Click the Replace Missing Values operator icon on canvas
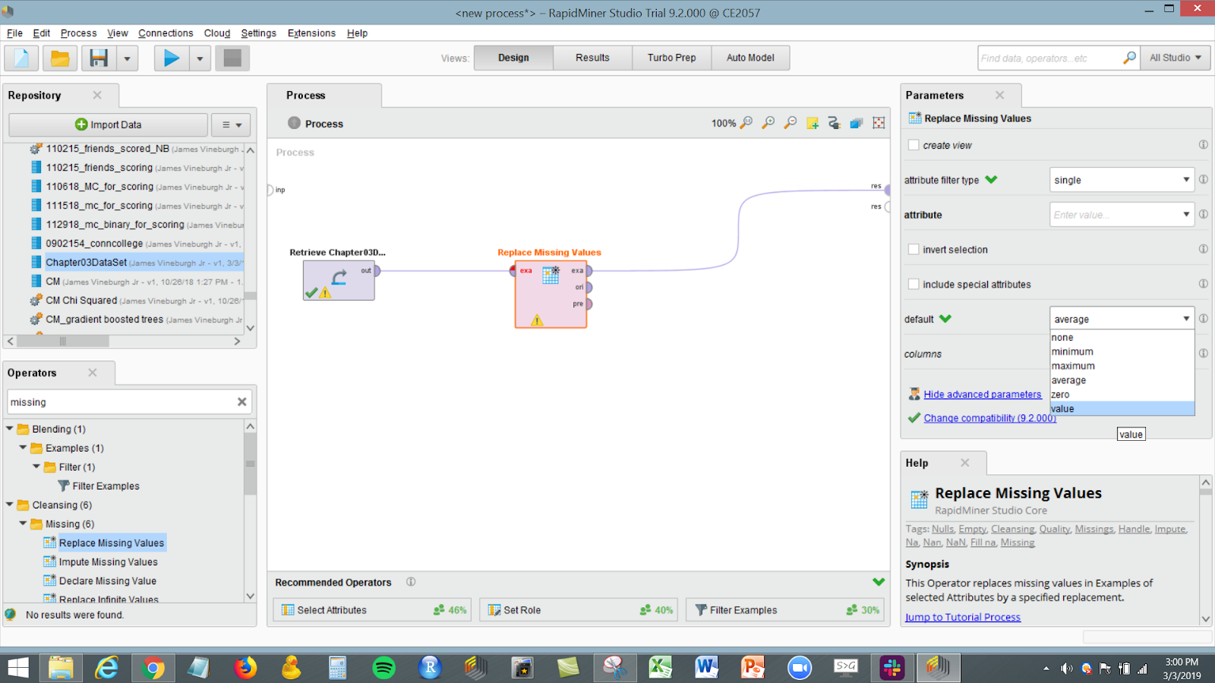Viewport: 1215px width, 683px height. pos(551,275)
